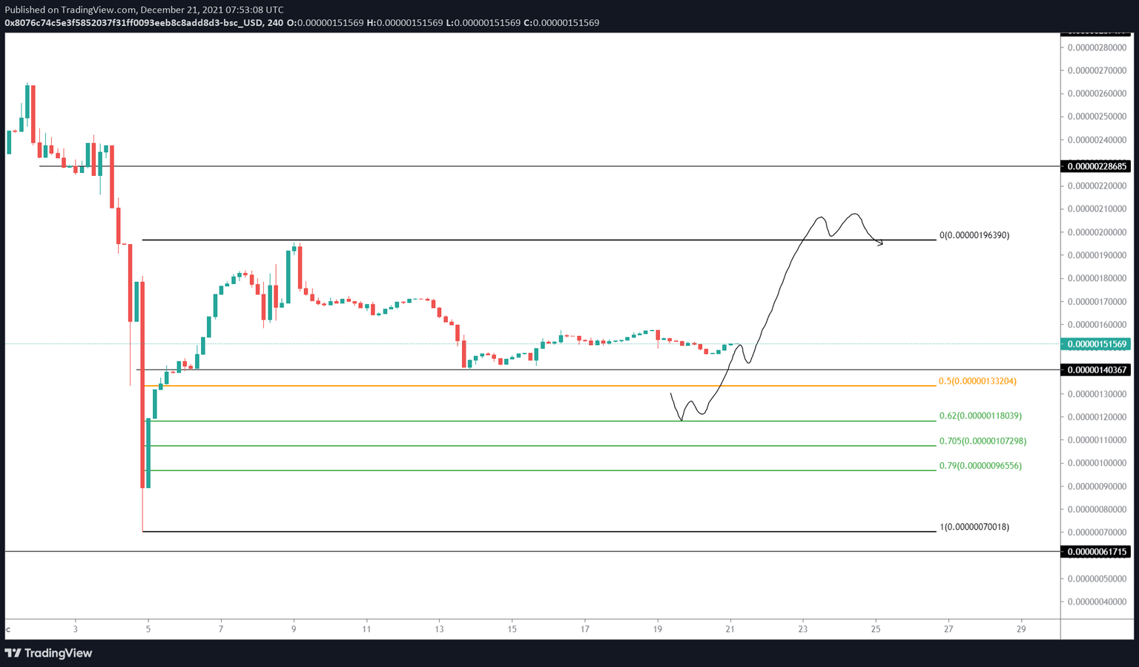Select the December date on time axis

pos(7,629)
